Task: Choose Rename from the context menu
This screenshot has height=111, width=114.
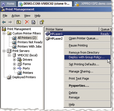Action: (87, 97)
